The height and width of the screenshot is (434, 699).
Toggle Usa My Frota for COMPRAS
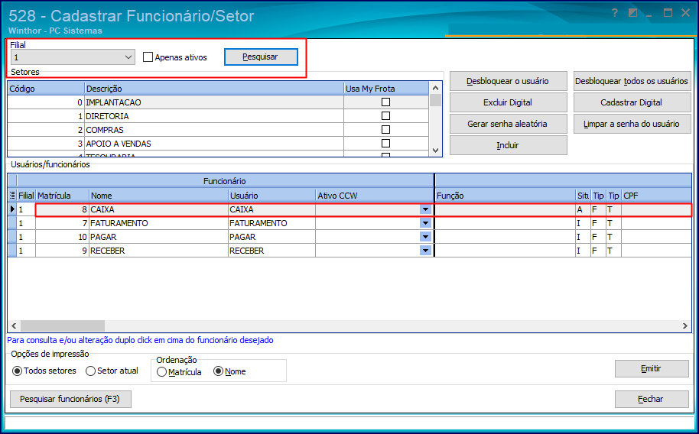coord(385,130)
